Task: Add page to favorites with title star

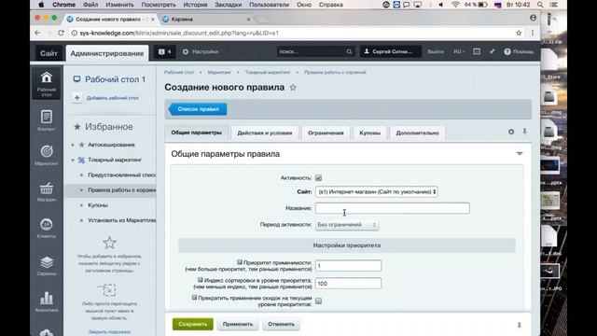Action: (x=293, y=87)
